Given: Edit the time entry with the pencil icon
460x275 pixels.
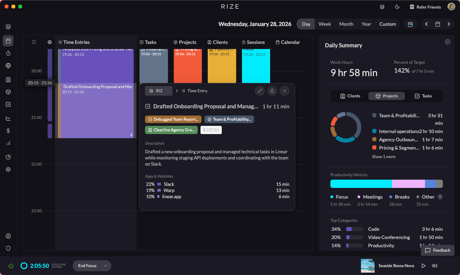Looking at the screenshot, I should (259, 91).
